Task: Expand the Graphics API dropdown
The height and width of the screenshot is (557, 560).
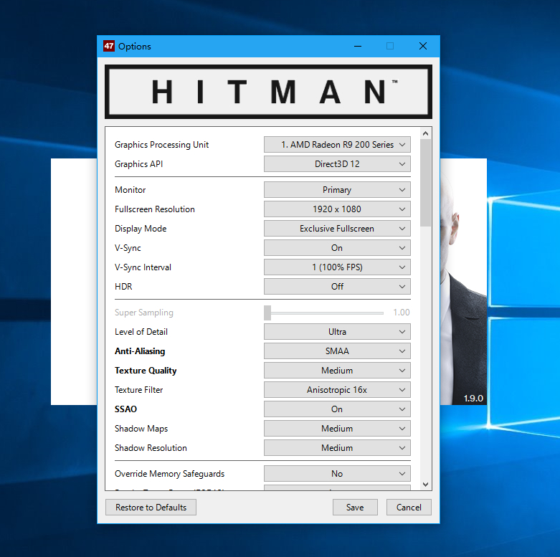Action: (x=337, y=164)
